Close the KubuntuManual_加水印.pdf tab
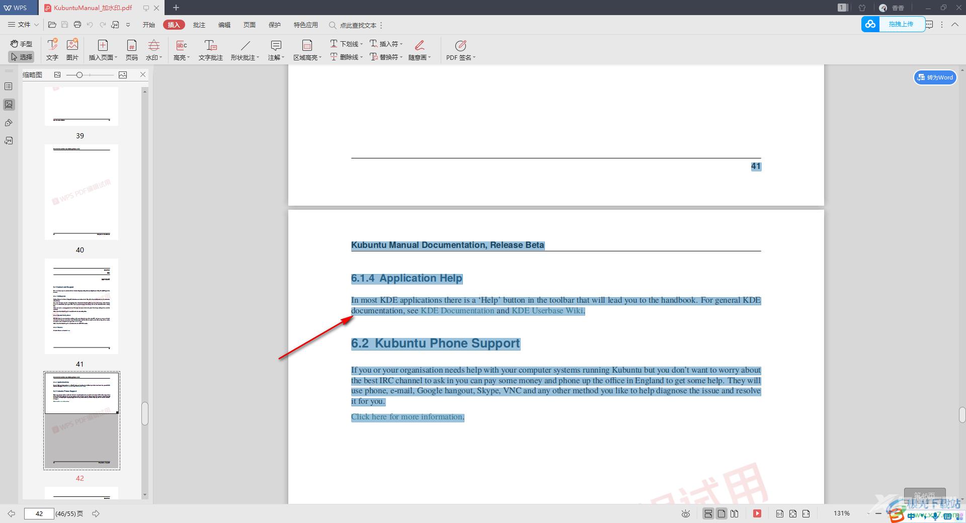Screen dimensions: 966x523 156,8
